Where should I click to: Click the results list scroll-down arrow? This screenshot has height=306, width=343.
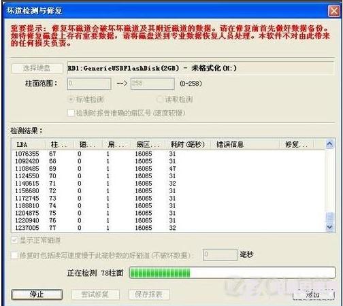point(330,227)
